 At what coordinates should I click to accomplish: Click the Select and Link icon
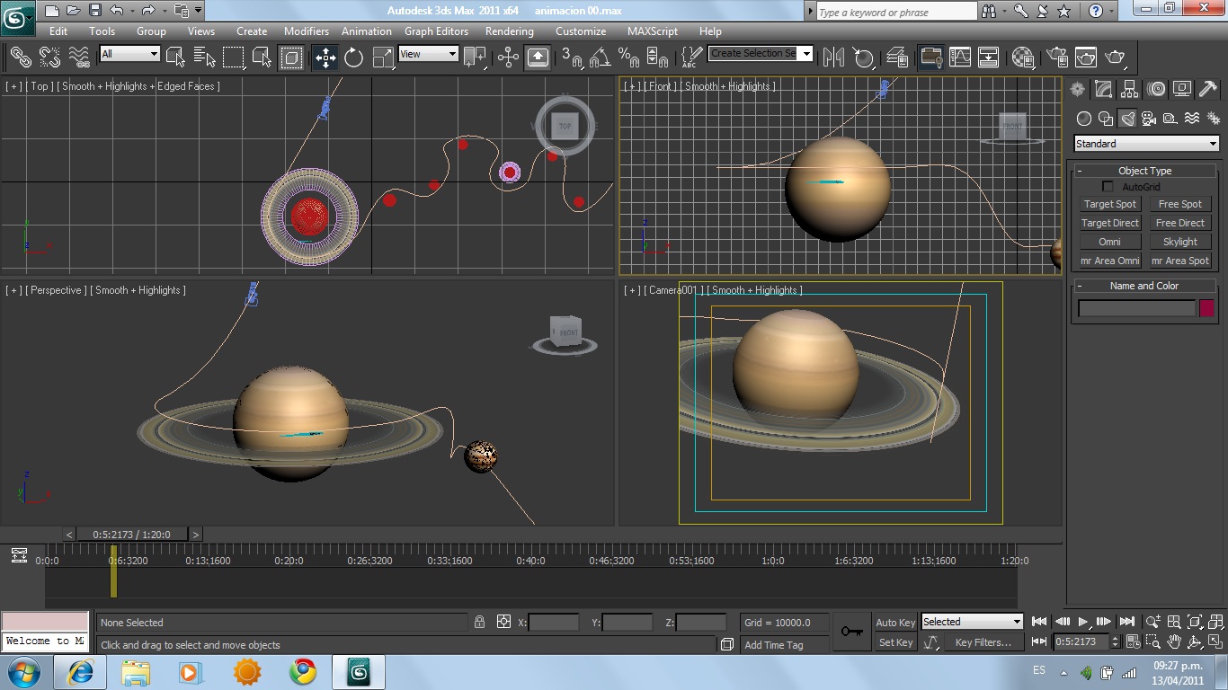tap(21, 57)
